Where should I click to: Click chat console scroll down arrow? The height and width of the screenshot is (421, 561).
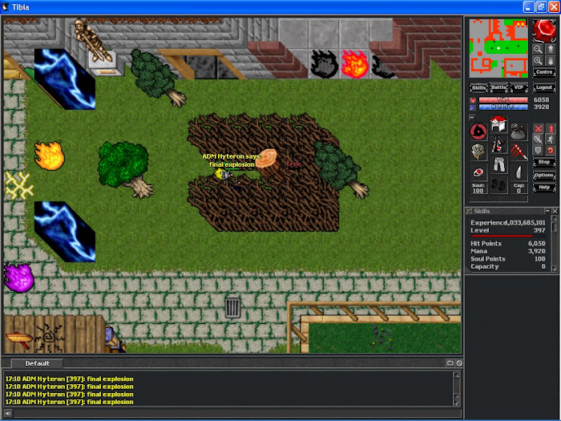point(456,403)
